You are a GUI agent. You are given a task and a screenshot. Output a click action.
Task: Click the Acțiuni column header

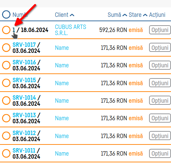(157, 15)
